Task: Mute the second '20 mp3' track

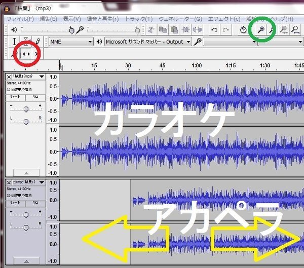Action: tap(15, 203)
